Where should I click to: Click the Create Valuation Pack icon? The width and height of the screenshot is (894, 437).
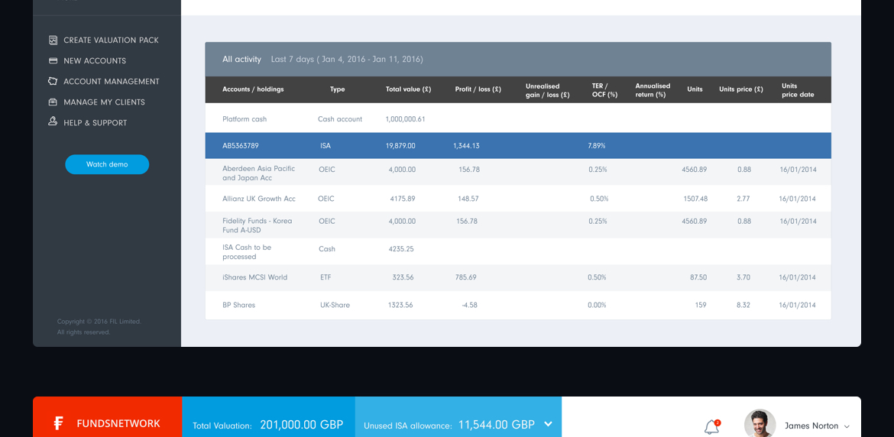[x=53, y=40]
